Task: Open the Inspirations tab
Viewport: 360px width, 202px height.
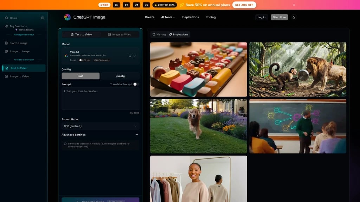Action: point(179,34)
